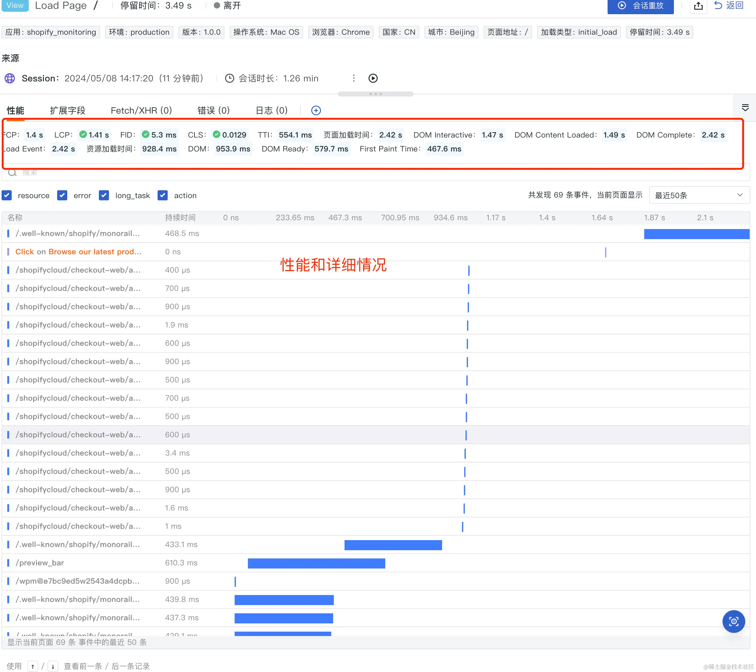Click the session play circle icon
The width and height of the screenshot is (756, 672).
373,78
